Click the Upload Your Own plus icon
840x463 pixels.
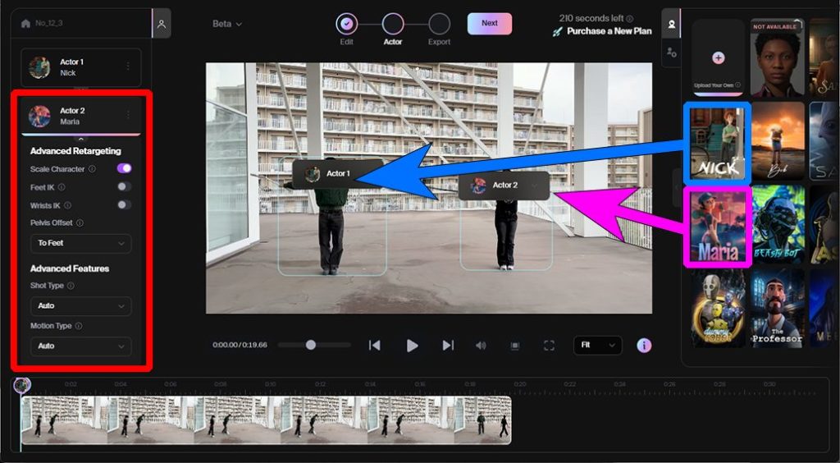(719, 57)
